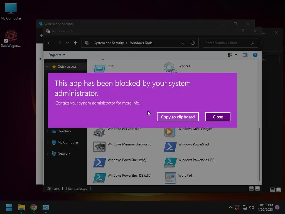Details view toggle in background window
285x214 pixels.
272,190
